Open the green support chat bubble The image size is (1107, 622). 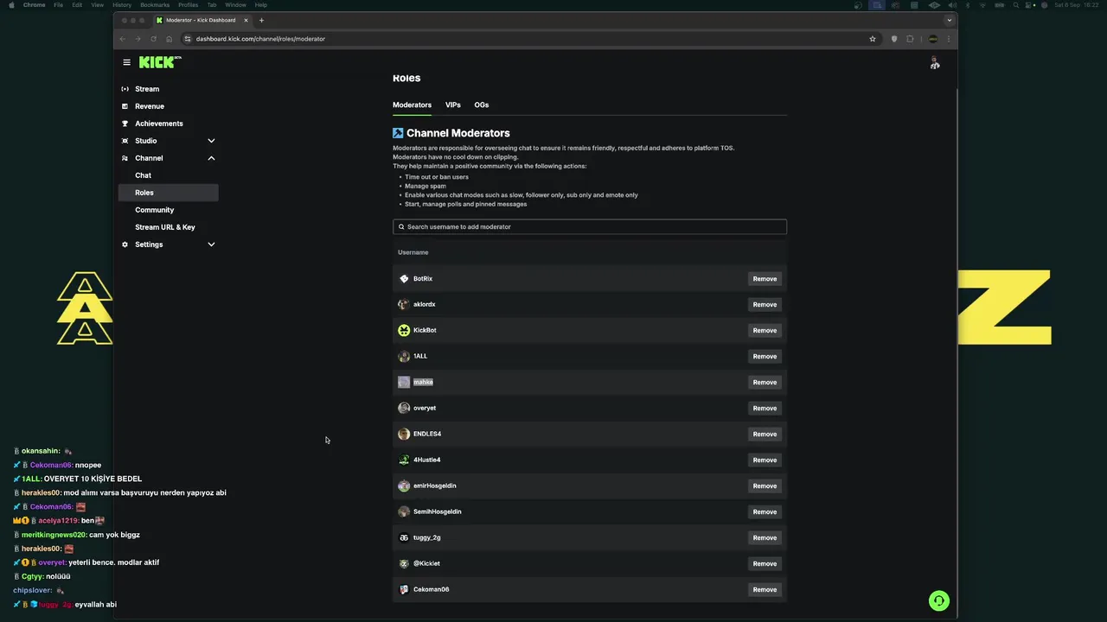click(x=938, y=600)
